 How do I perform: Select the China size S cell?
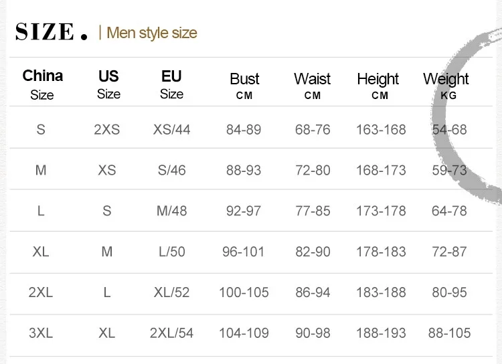click(x=41, y=129)
